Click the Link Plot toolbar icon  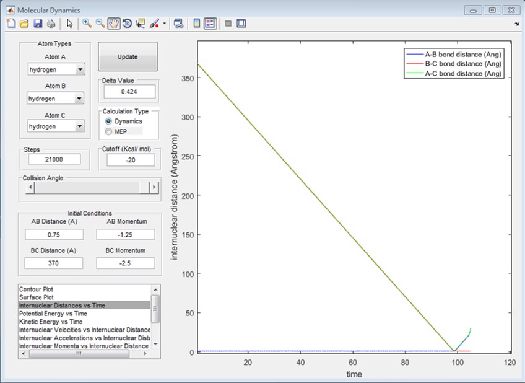[178, 23]
